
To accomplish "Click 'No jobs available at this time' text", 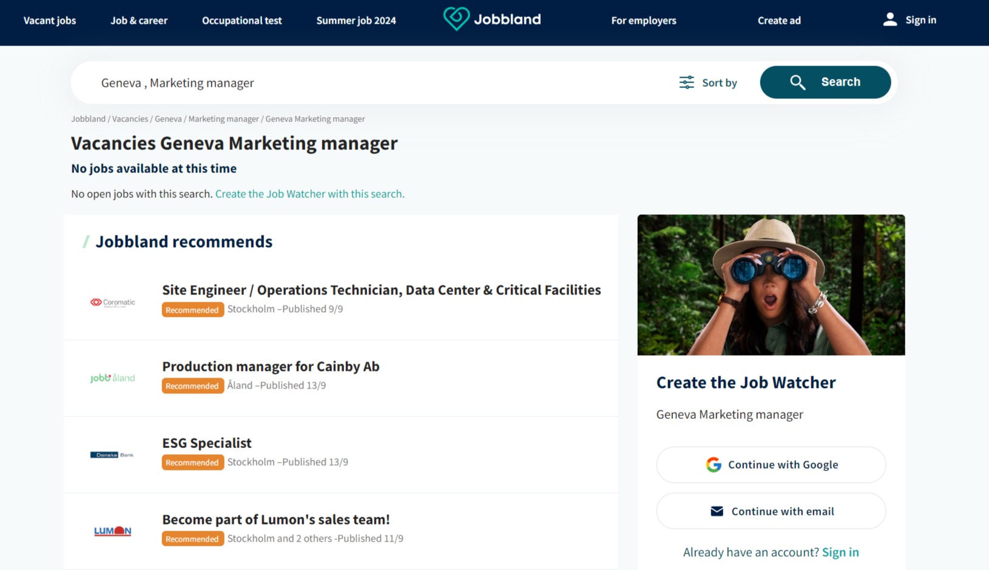I will (154, 169).
